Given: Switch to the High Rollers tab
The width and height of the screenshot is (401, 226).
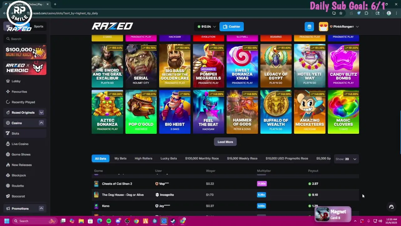Looking at the screenshot, I should 143,159.
